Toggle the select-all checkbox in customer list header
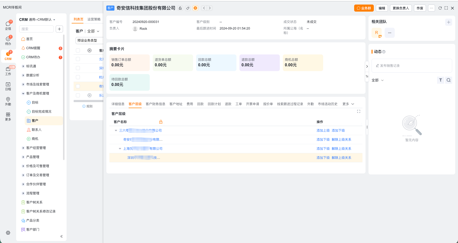 tap(78, 50)
